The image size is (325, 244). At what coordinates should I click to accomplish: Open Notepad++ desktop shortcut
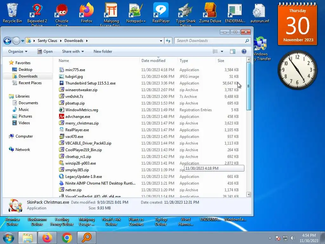[x=136, y=12]
